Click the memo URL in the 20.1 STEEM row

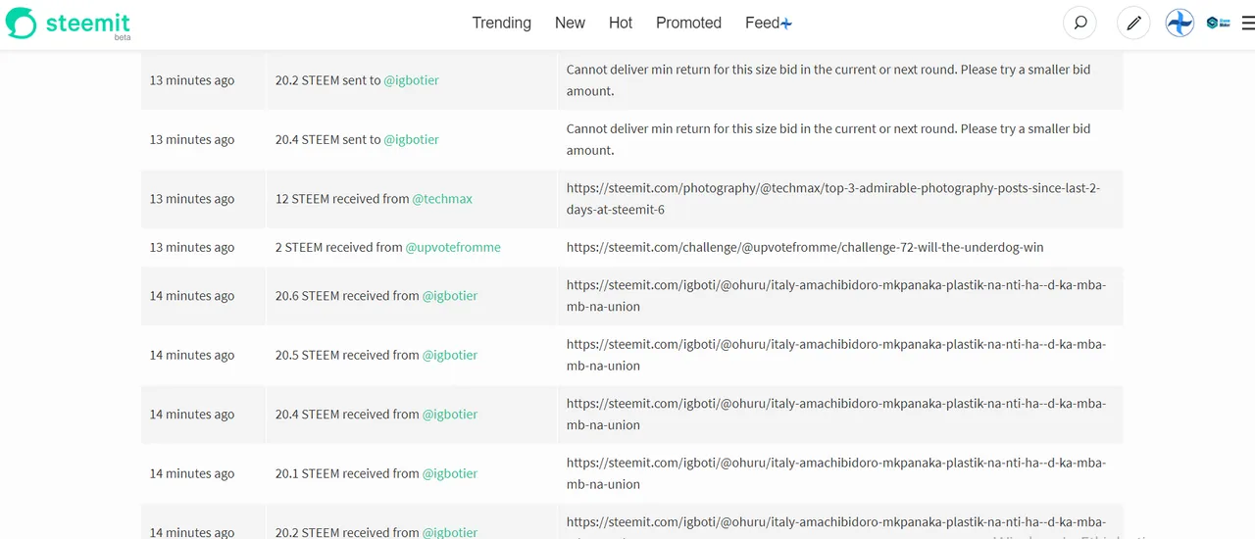[x=836, y=473]
